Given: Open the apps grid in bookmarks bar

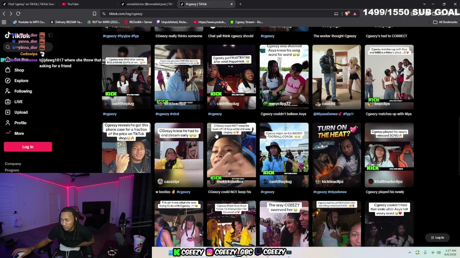Looking at the screenshot, I should [x=4, y=22].
